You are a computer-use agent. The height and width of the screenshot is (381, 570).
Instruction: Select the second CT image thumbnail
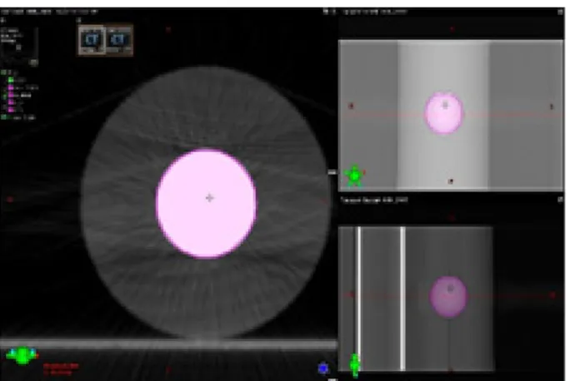(x=119, y=40)
